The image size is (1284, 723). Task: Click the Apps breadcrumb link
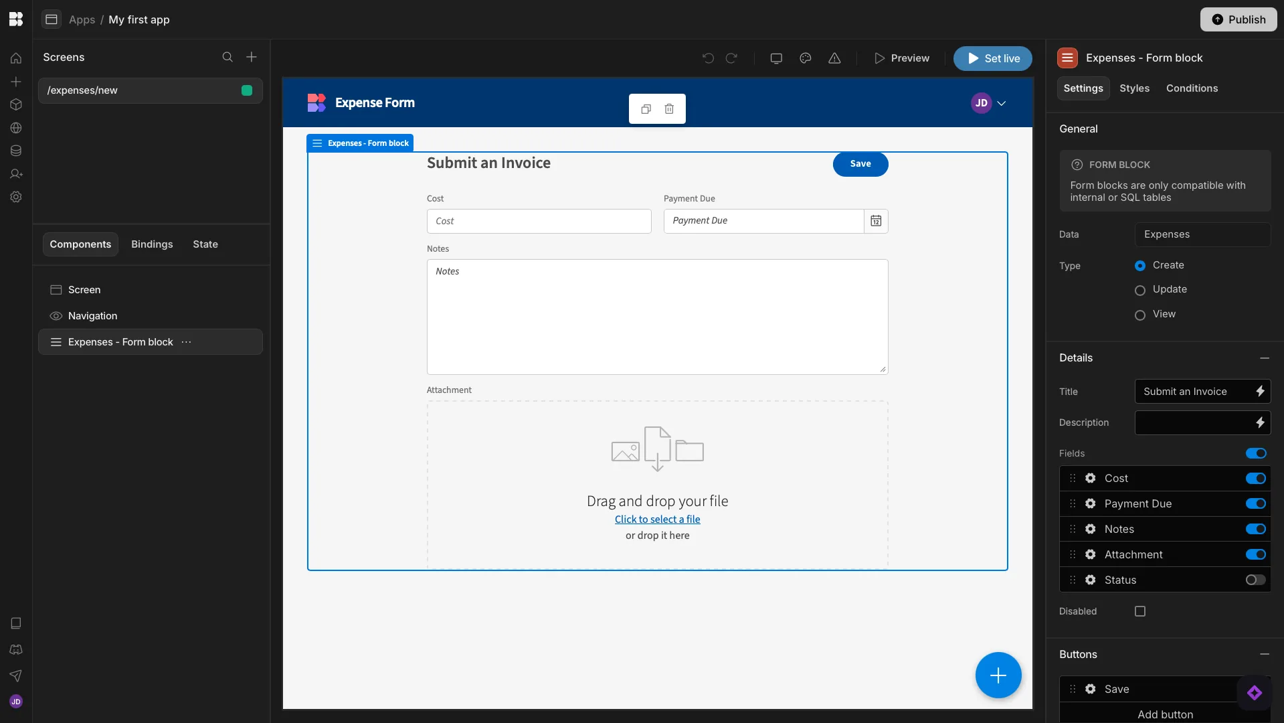82,19
